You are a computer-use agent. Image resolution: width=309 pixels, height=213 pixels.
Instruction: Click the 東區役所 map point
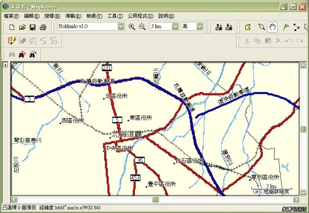click(128, 120)
